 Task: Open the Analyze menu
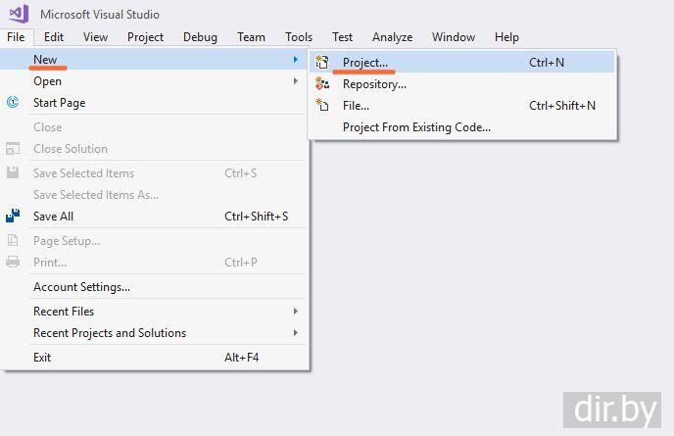coord(392,37)
